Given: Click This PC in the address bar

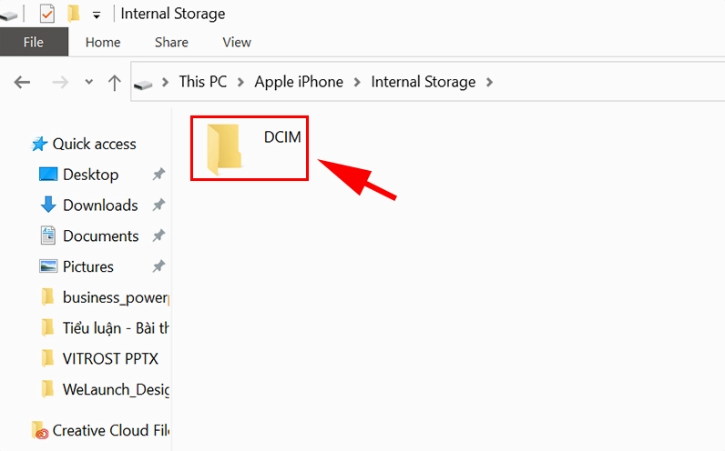Looking at the screenshot, I should tap(202, 82).
